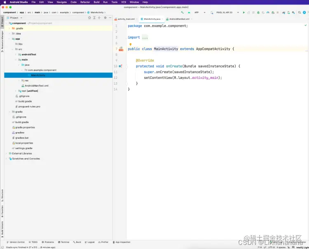Toggle the Resource Manager side panel
This screenshot has width=309, height=249.
click(x=2, y=41)
